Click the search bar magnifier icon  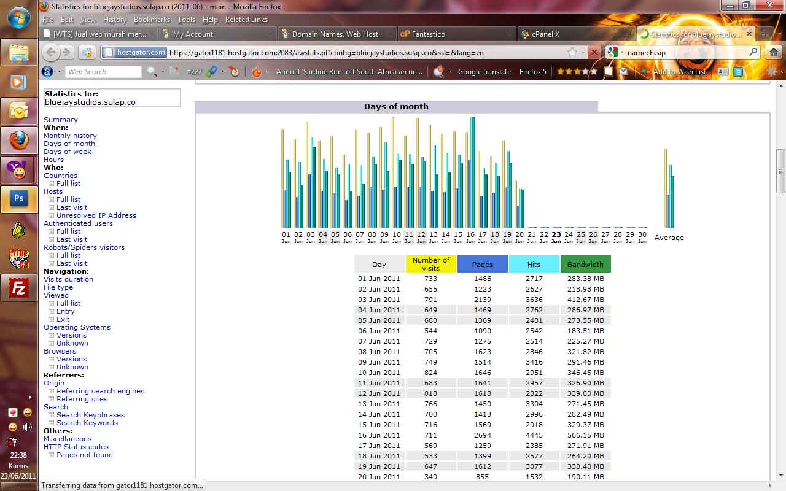(x=753, y=52)
